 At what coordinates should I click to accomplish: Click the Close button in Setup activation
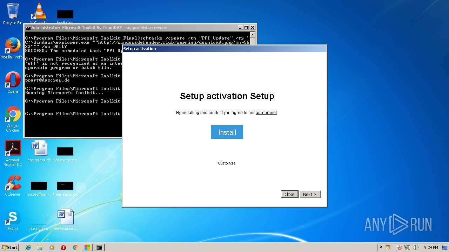pyautogui.click(x=289, y=194)
